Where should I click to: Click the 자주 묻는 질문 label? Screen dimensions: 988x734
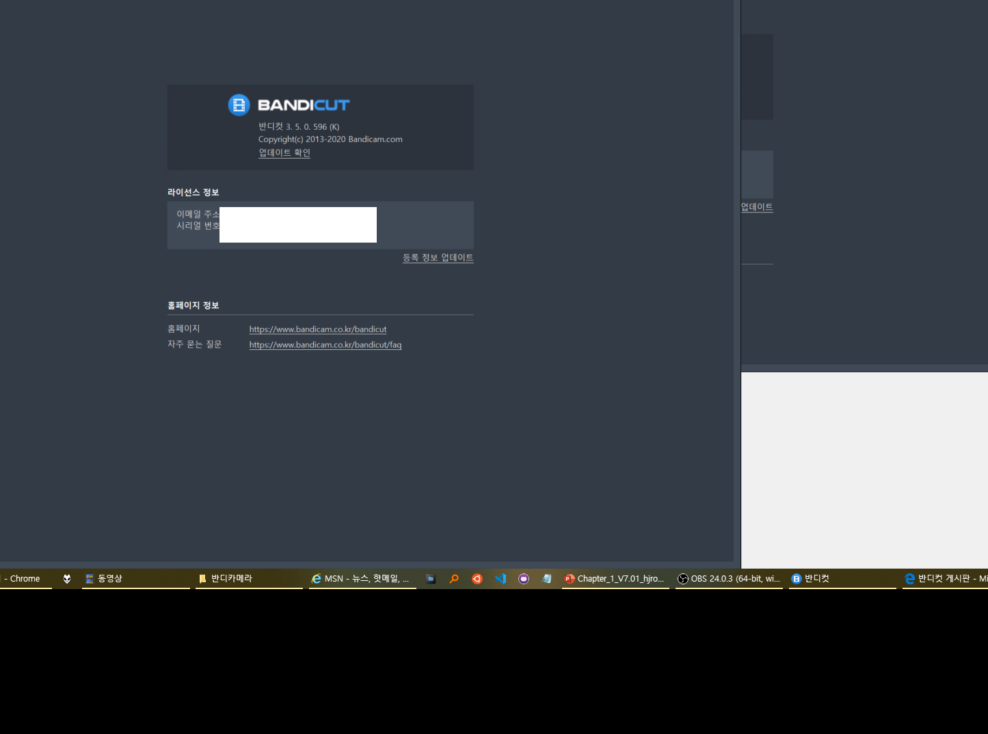pos(195,344)
